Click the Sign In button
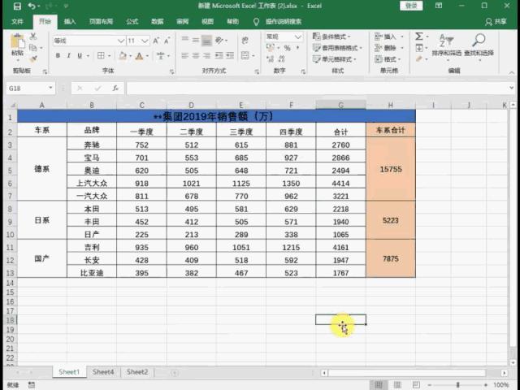Image resolution: width=520 pixels, height=390 pixels. pos(411,6)
